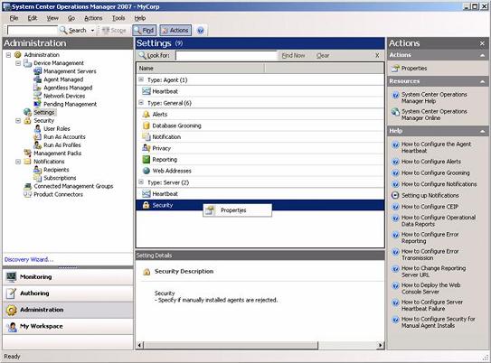Click the Run As Profiles icon
The height and width of the screenshot is (363, 491).
tap(38, 144)
